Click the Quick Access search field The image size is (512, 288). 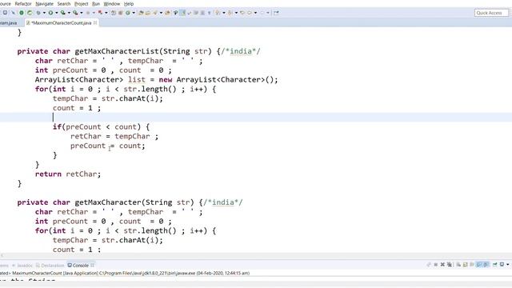click(491, 13)
